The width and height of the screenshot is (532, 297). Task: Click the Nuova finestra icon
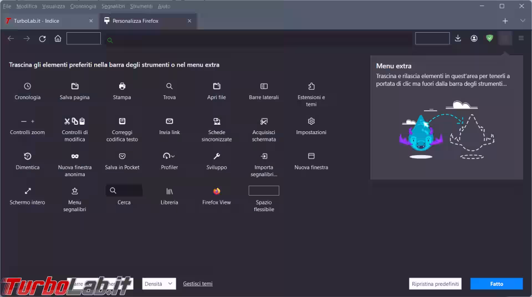(x=311, y=156)
